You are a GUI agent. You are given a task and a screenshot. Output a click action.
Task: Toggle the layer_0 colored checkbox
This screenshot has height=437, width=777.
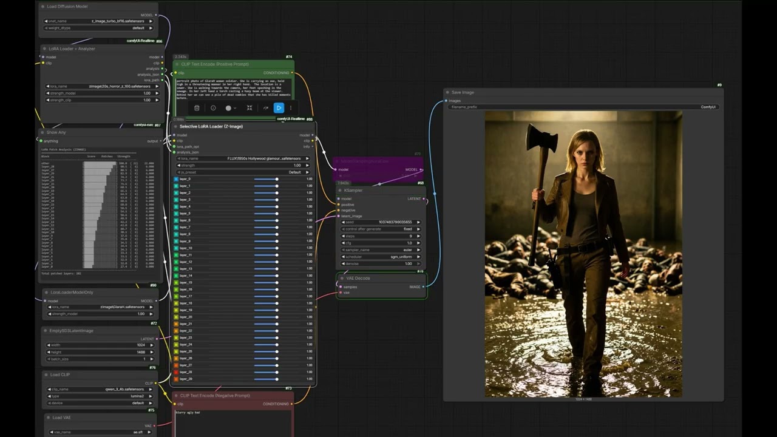pyautogui.click(x=176, y=179)
